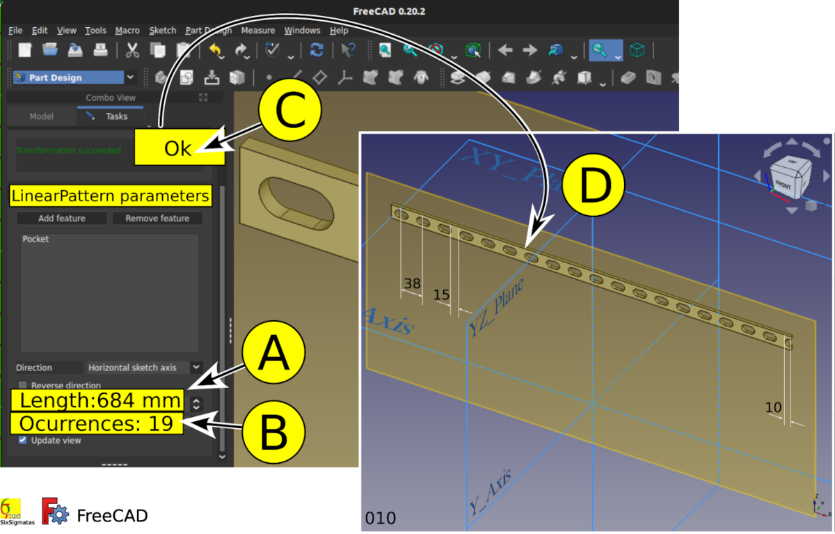Go back in selection with left arrow
The width and height of the screenshot is (835, 534).
(x=505, y=50)
